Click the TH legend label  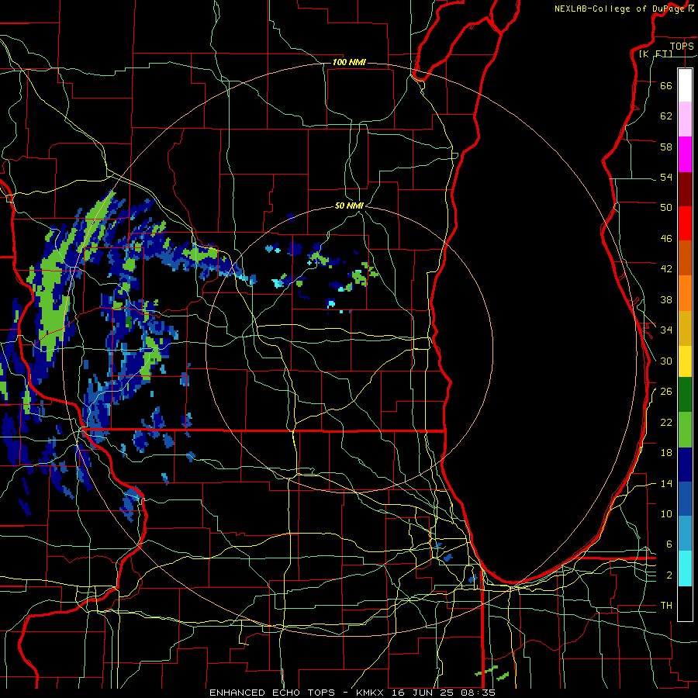click(x=666, y=606)
